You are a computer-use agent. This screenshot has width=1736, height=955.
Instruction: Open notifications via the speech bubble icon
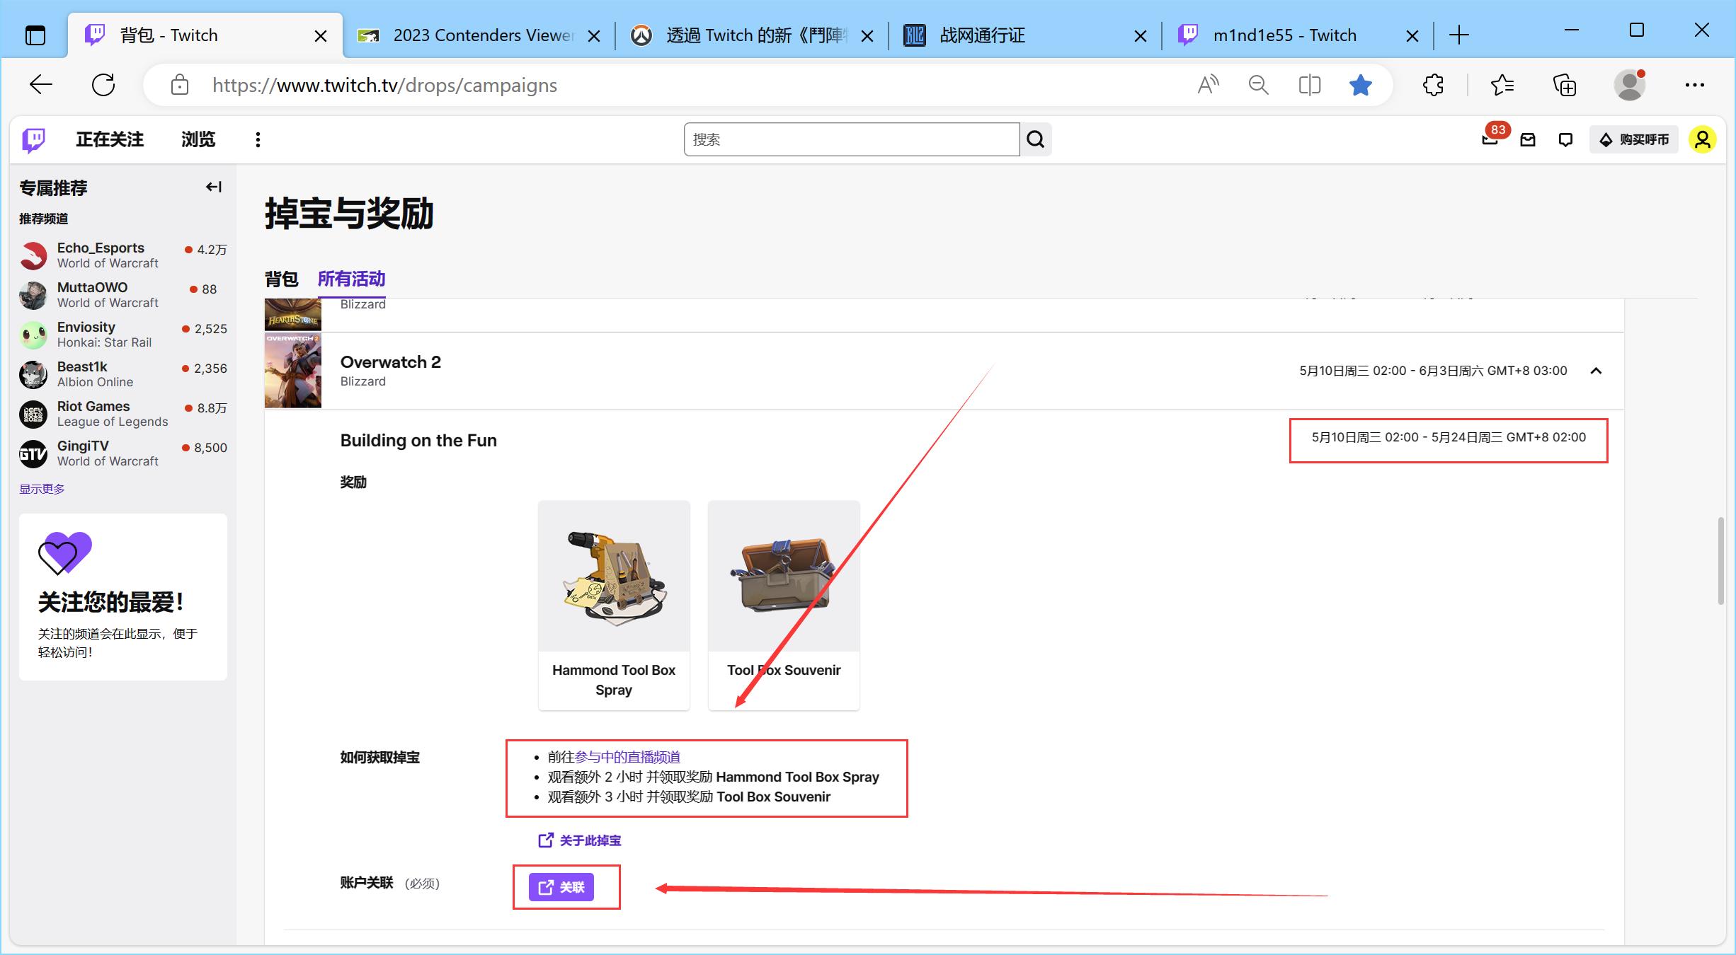point(1565,139)
